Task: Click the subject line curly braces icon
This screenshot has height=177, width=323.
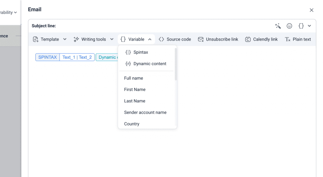Action: (x=301, y=26)
